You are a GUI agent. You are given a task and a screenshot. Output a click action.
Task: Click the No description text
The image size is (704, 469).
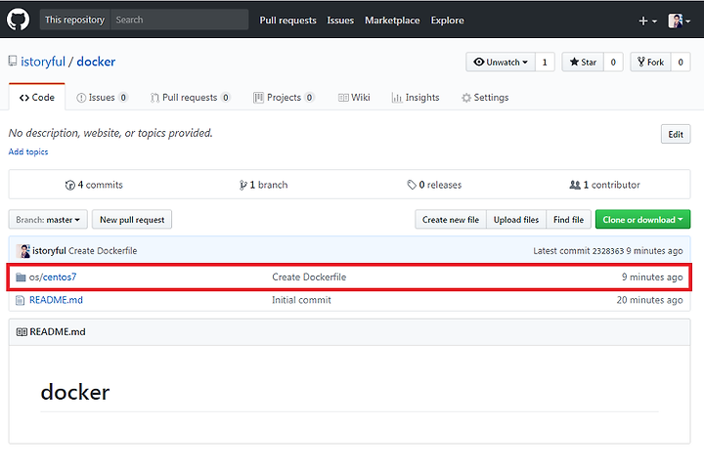[x=110, y=133]
